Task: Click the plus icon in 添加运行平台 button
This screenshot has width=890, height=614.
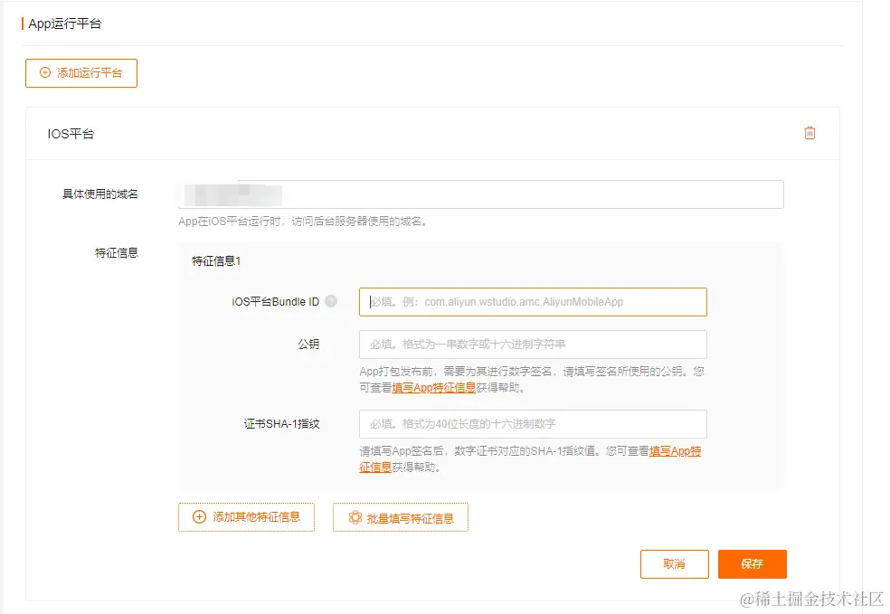Action: click(x=45, y=72)
